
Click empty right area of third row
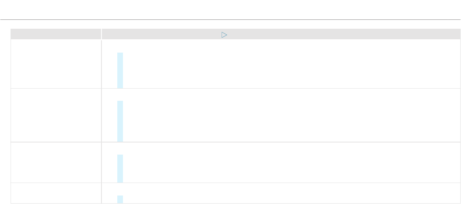[291, 162]
